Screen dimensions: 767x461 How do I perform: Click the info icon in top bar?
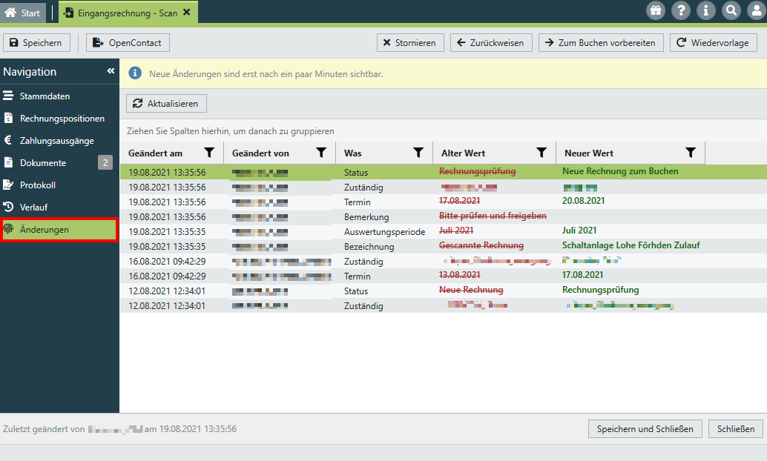705,10
